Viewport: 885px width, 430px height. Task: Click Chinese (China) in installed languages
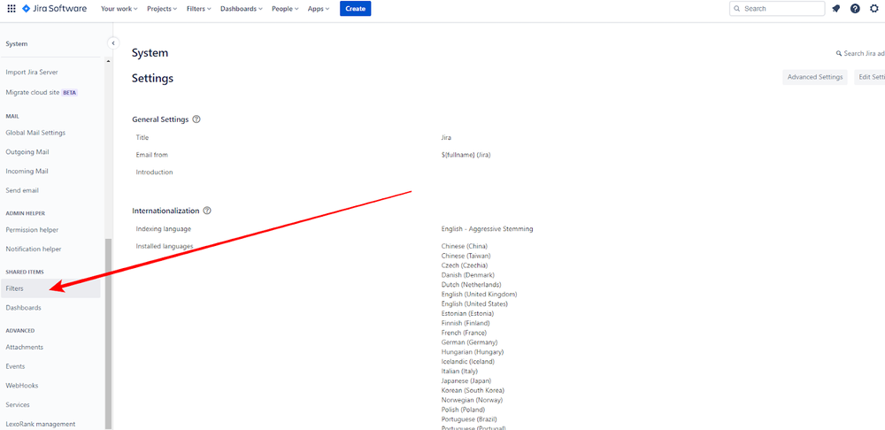[465, 246]
